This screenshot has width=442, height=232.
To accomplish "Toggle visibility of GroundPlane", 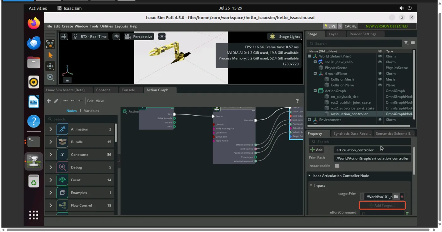I will [380, 74].
